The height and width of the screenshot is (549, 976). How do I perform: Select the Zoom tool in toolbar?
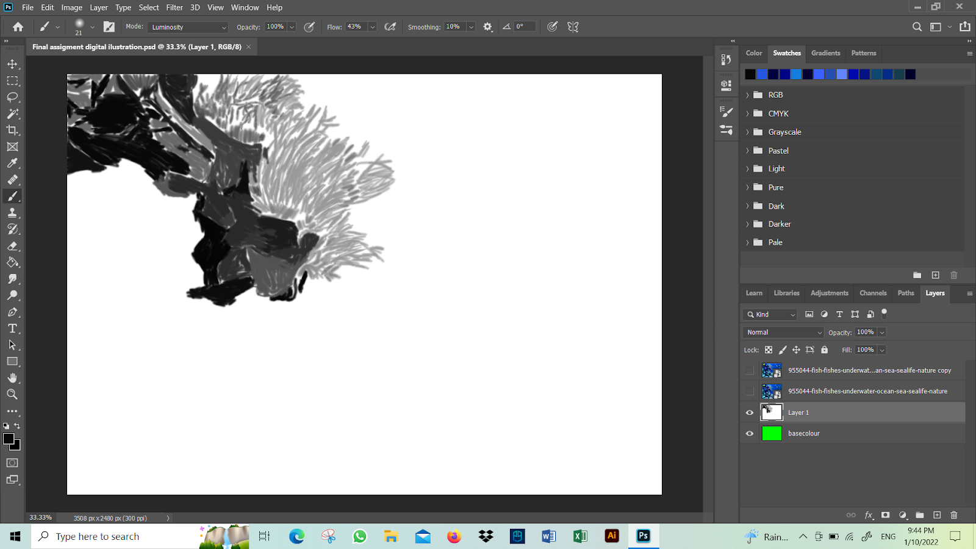(12, 394)
